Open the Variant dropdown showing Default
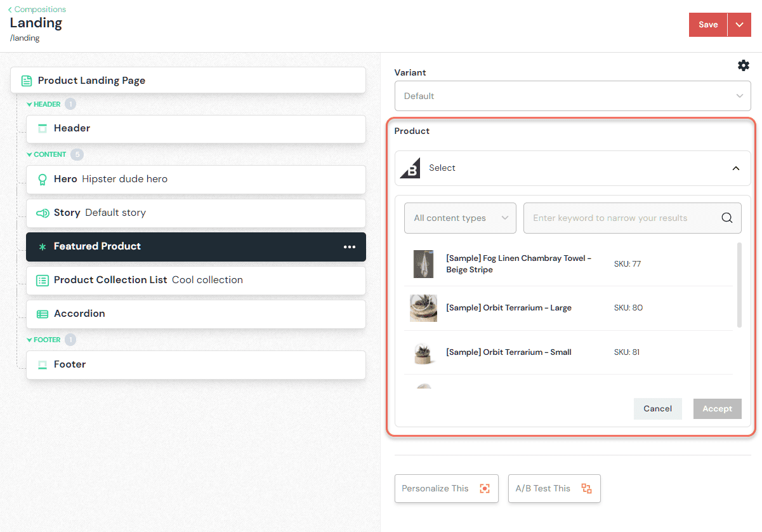 pos(572,95)
